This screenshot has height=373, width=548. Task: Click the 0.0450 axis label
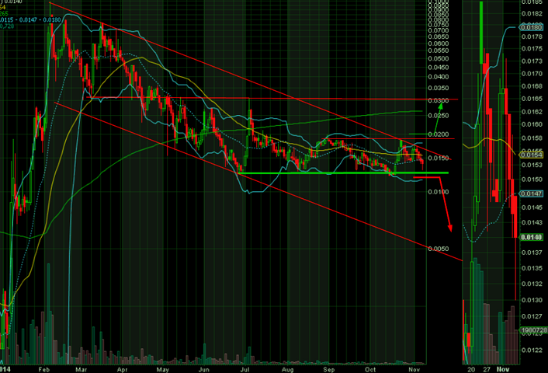click(439, 67)
